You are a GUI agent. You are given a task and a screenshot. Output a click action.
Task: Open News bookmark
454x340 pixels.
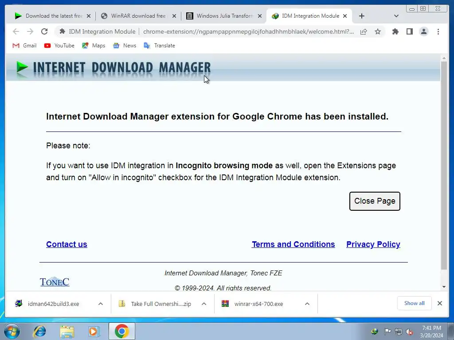click(125, 46)
